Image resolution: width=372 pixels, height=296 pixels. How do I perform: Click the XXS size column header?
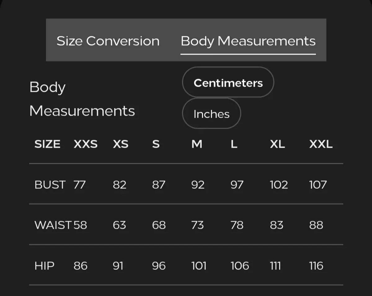click(86, 144)
